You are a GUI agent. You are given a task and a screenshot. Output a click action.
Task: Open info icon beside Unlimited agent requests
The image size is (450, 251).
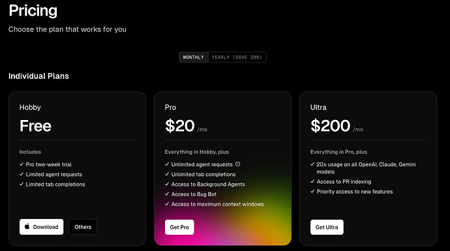click(237, 164)
